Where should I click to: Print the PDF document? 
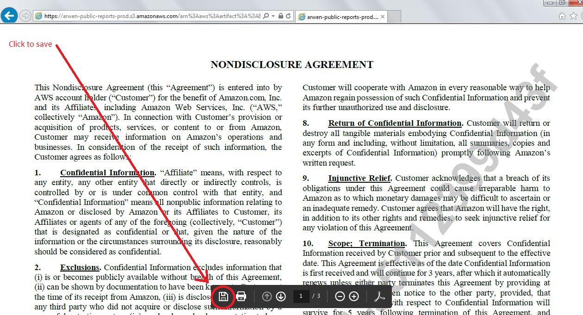pyautogui.click(x=241, y=296)
